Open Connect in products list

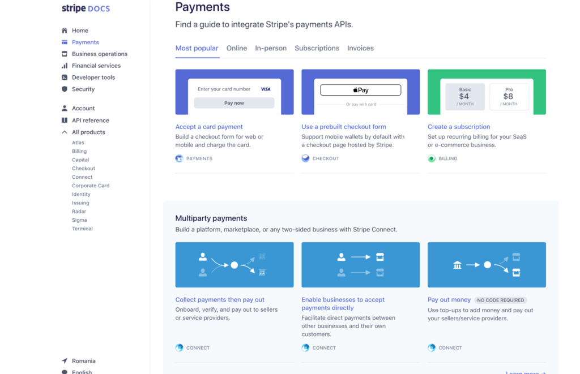click(x=82, y=177)
